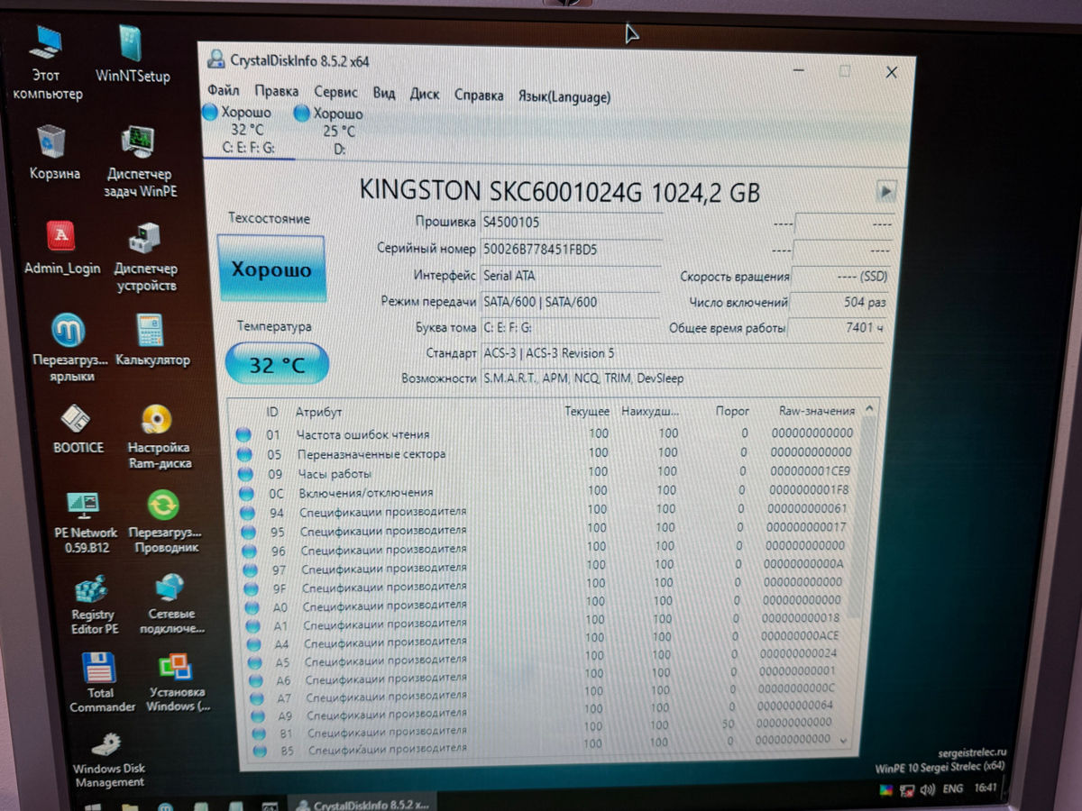Click the Хорошо health status button
The width and height of the screenshot is (1082, 811).
click(270, 269)
